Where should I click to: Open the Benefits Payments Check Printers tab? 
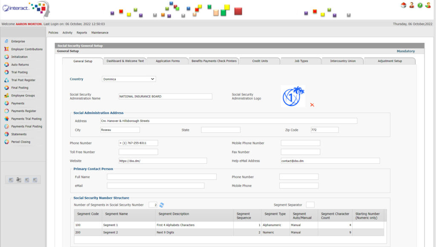pos(214,61)
